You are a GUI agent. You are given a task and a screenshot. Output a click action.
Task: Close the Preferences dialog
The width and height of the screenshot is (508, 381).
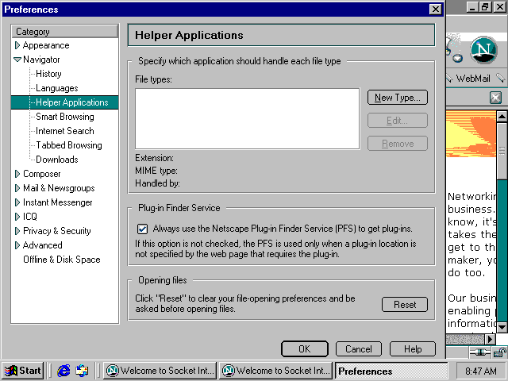[x=436, y=9]
